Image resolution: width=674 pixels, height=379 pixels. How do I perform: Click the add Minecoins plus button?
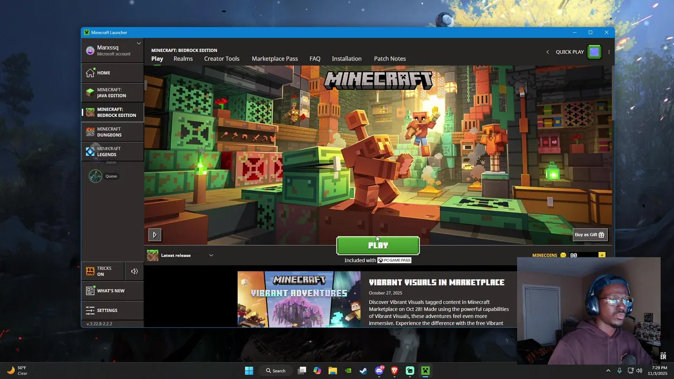602,255
